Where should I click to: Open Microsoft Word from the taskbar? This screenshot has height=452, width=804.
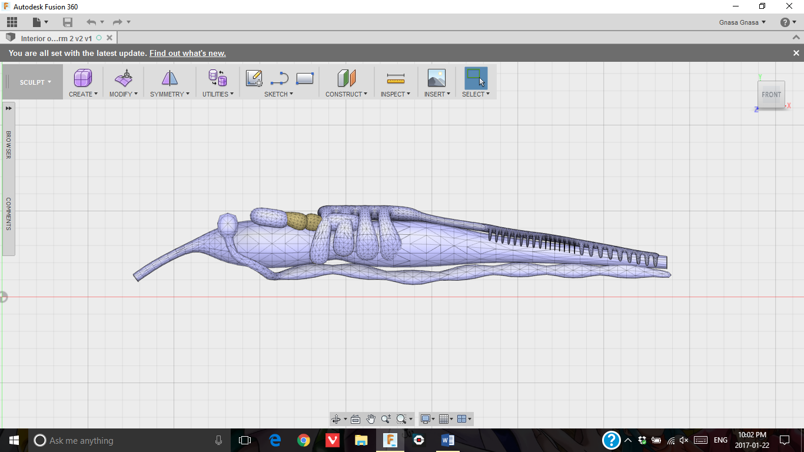coord(447,440)
